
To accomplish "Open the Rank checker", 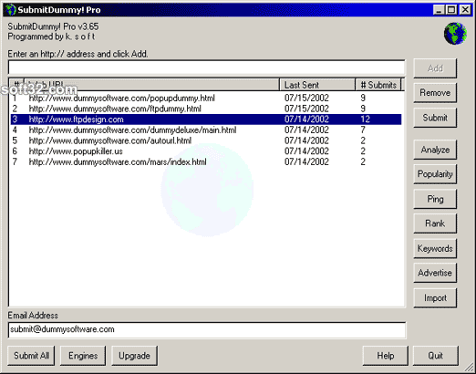I will tap(435, 223).
